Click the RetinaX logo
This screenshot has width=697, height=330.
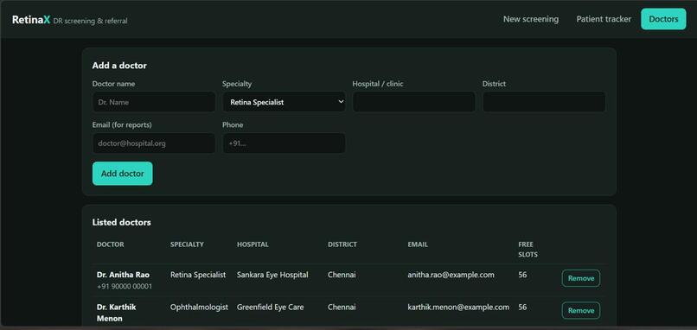31,20
